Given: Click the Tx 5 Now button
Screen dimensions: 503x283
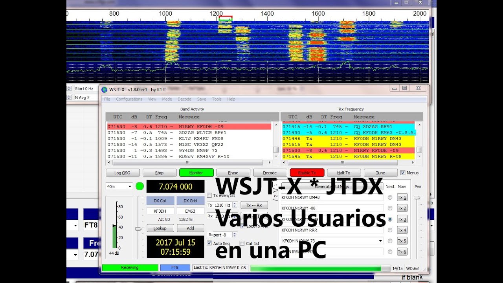Looking at the screenshot, I should coord(402,241).
